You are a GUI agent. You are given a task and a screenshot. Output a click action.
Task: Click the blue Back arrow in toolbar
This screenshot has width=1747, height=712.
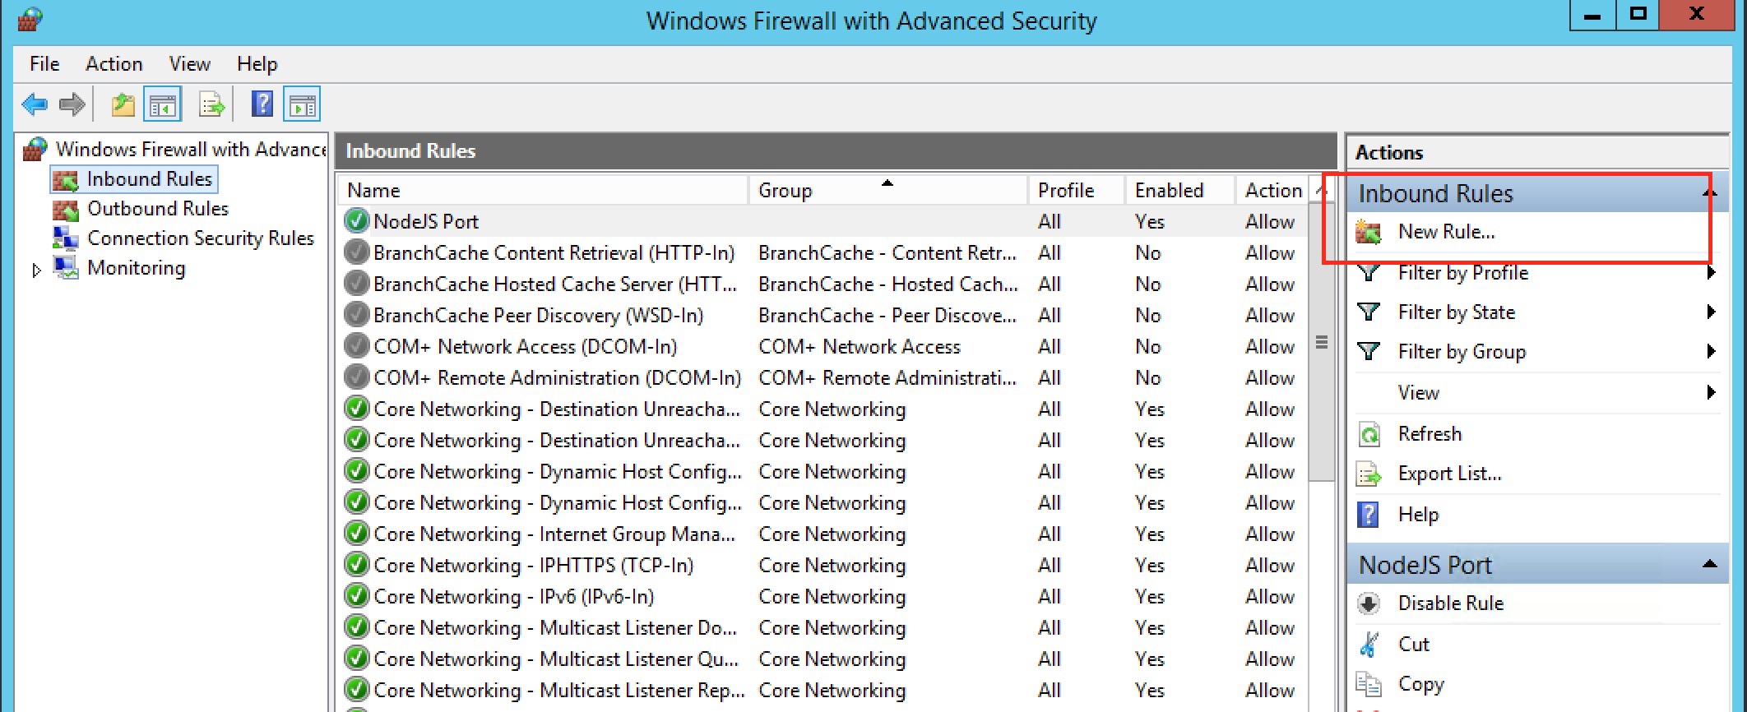pos(35,104)
